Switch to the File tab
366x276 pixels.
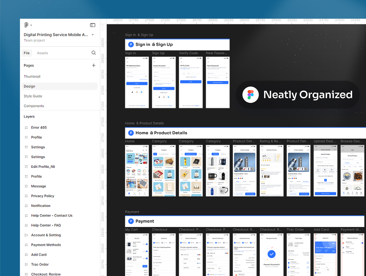[27, 53]
